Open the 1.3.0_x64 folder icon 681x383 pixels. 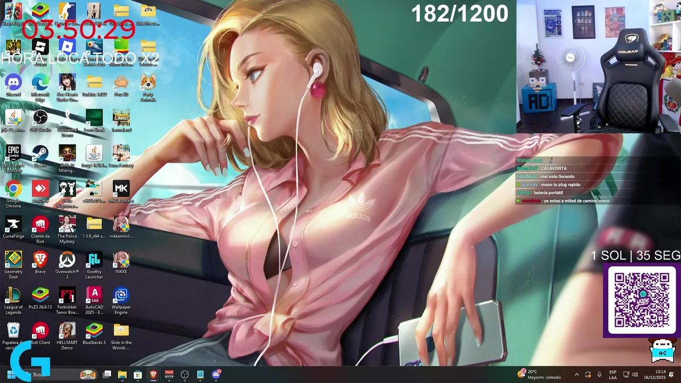click(x=94, y=227)
